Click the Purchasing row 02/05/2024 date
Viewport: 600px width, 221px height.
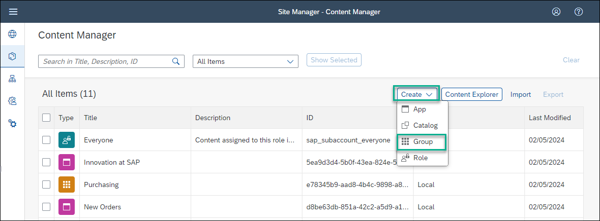pyautogui.click(x=547, y=185)
